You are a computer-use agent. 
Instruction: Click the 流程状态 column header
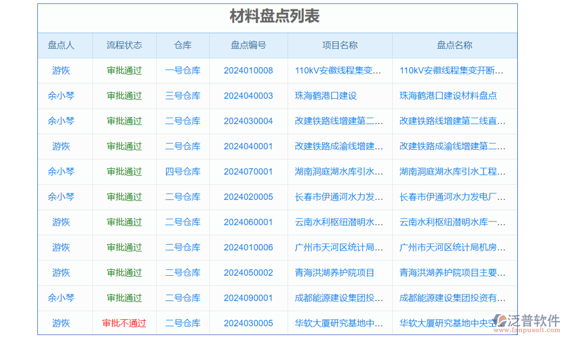tap(124, 45)
